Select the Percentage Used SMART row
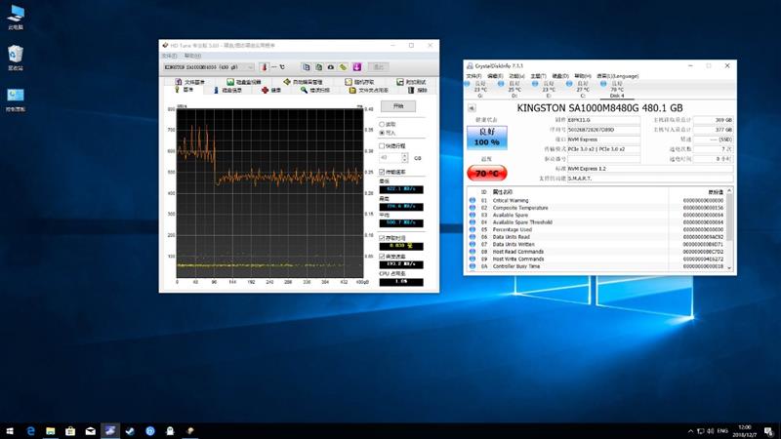Screen dimensions: 781x439 (x=596, y=229)
